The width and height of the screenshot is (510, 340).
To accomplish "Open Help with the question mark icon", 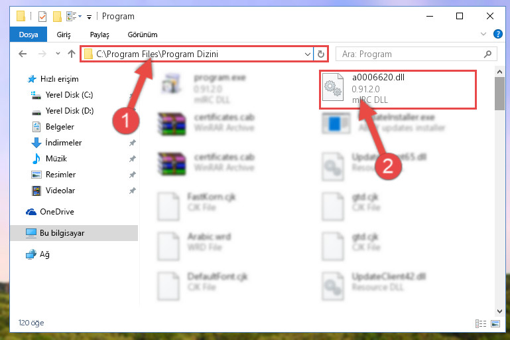I will pyautogui.click(x=497, y=34).
